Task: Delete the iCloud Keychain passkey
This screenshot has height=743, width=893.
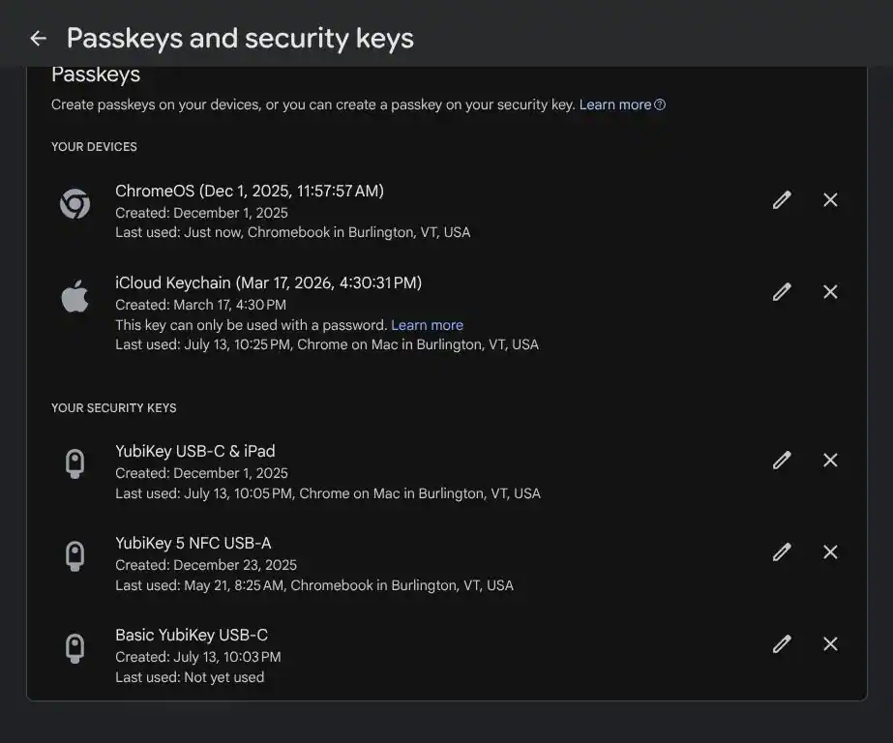Action: pyautogui.click(x=830, y=291)
